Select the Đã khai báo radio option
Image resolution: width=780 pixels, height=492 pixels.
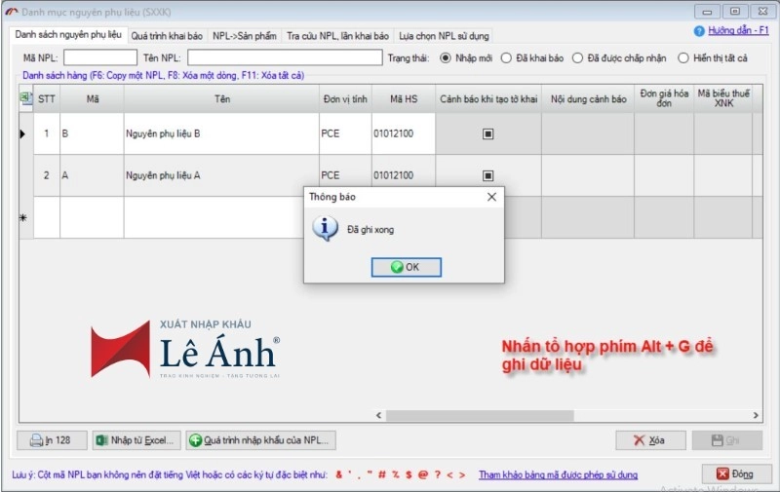507,57
